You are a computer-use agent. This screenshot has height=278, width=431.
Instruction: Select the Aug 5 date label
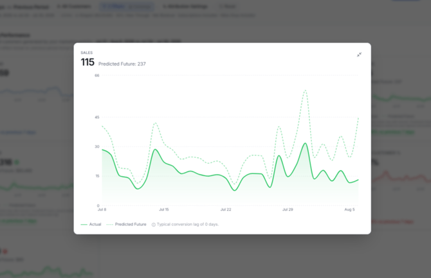[349, 209]
